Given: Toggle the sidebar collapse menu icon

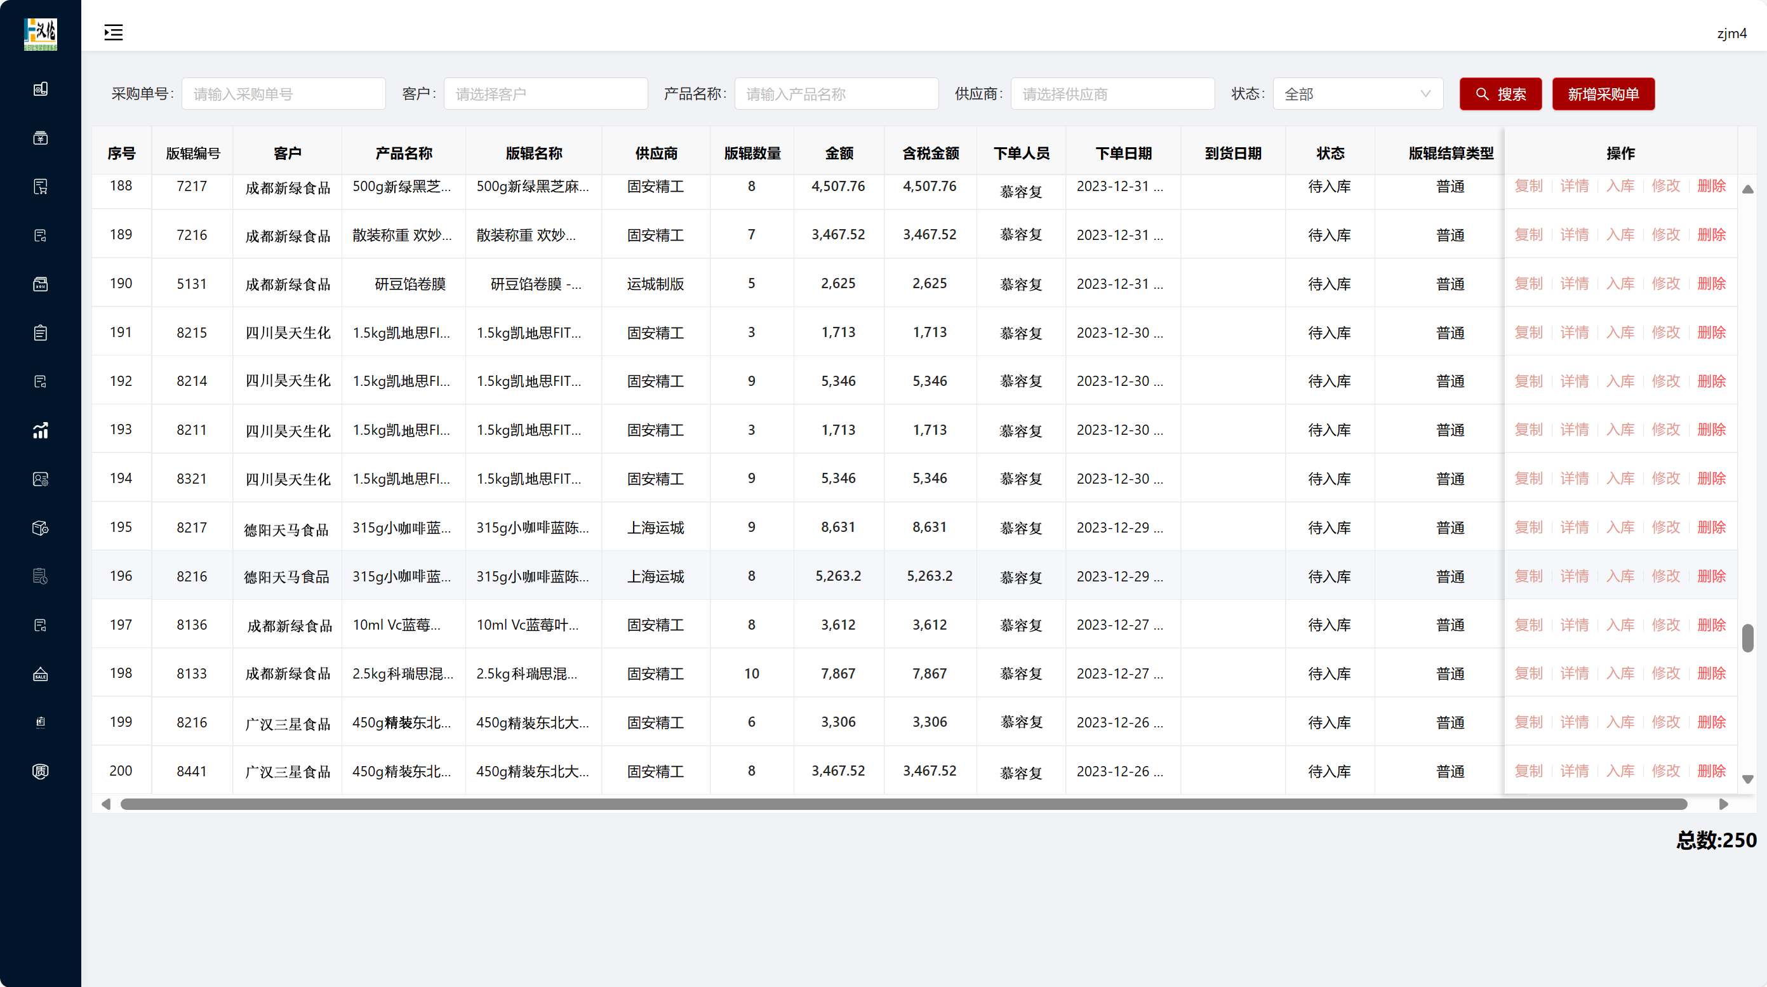Looking at the screenshot, I should (113, 32).
